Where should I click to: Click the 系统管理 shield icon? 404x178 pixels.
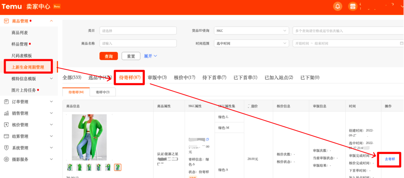pos(6,148)
